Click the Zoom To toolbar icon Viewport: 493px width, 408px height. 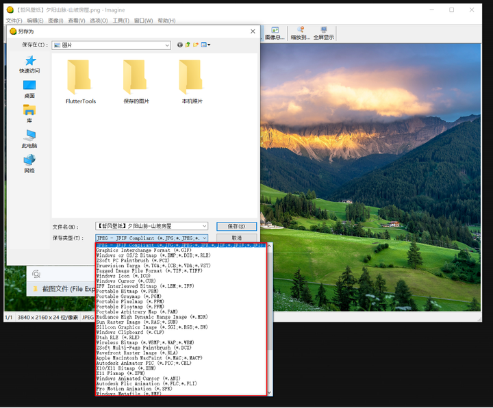[301, 34]
